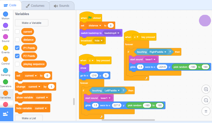This screenshot has width=212, height=123.
Task: Open current dropdown in change block
Action: tap(34, 87)
